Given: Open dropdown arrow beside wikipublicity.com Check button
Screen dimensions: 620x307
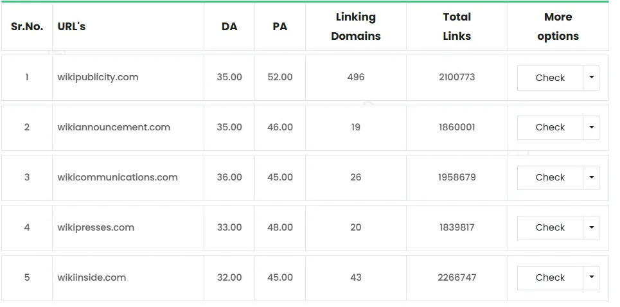Looking at the screenshot, I should [591, 78].
